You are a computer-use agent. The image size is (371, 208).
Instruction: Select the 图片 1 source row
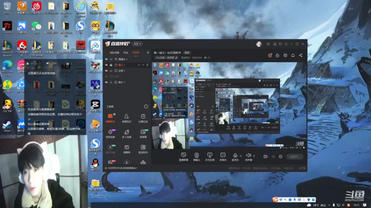[x=127, y=82]
